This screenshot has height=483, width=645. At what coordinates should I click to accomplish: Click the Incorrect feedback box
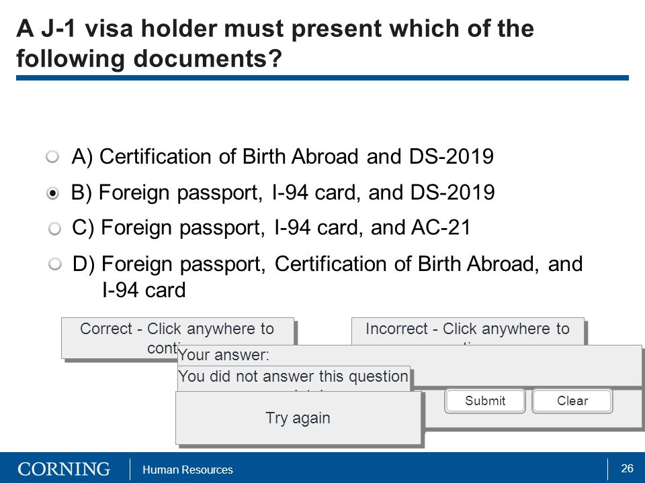(x=468, y=331)
